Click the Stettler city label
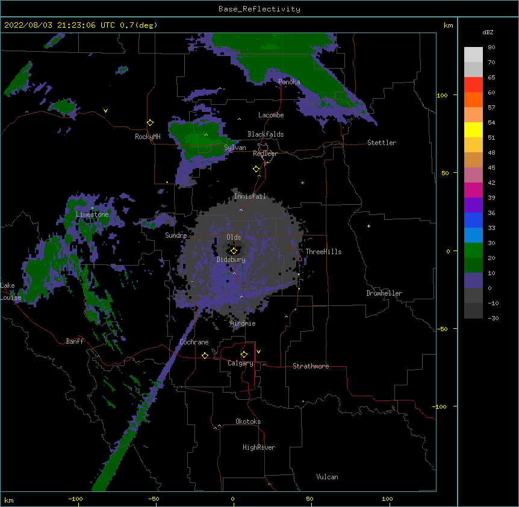 pyautogui.click(x=382, y=143)
